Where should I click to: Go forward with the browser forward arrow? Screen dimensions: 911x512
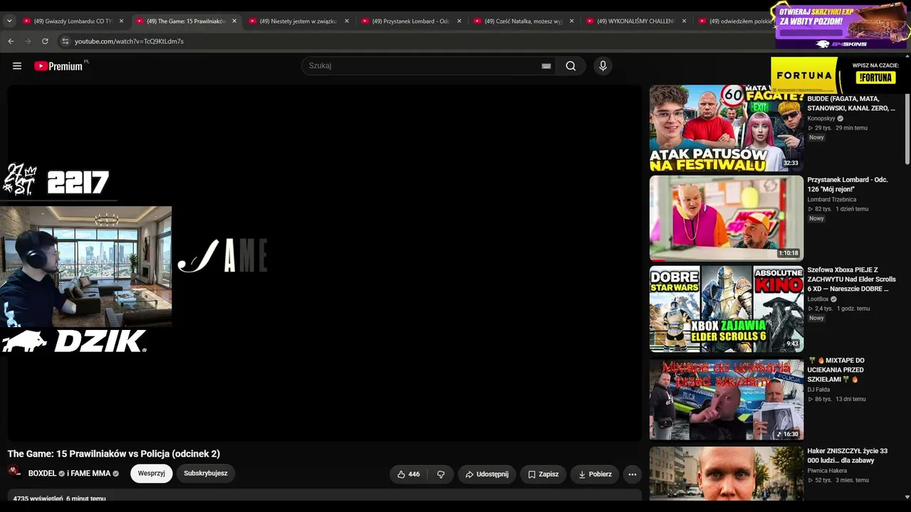(x=28, y=41)
